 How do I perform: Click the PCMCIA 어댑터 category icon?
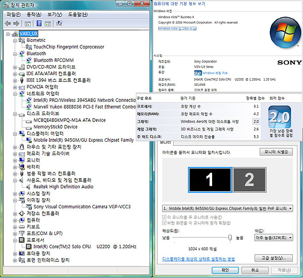click(x=22, y=87)
